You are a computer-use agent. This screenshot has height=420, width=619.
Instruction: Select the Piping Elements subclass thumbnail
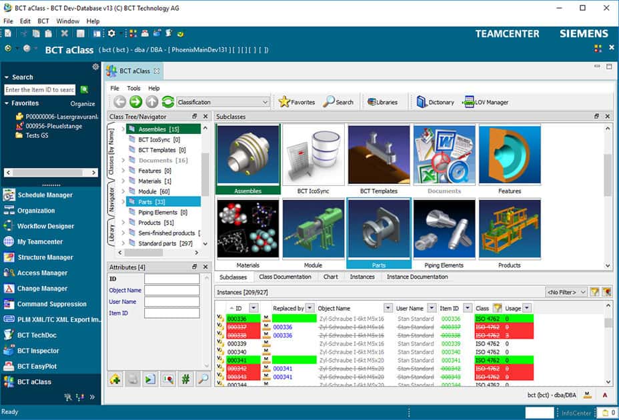point(444,233)
